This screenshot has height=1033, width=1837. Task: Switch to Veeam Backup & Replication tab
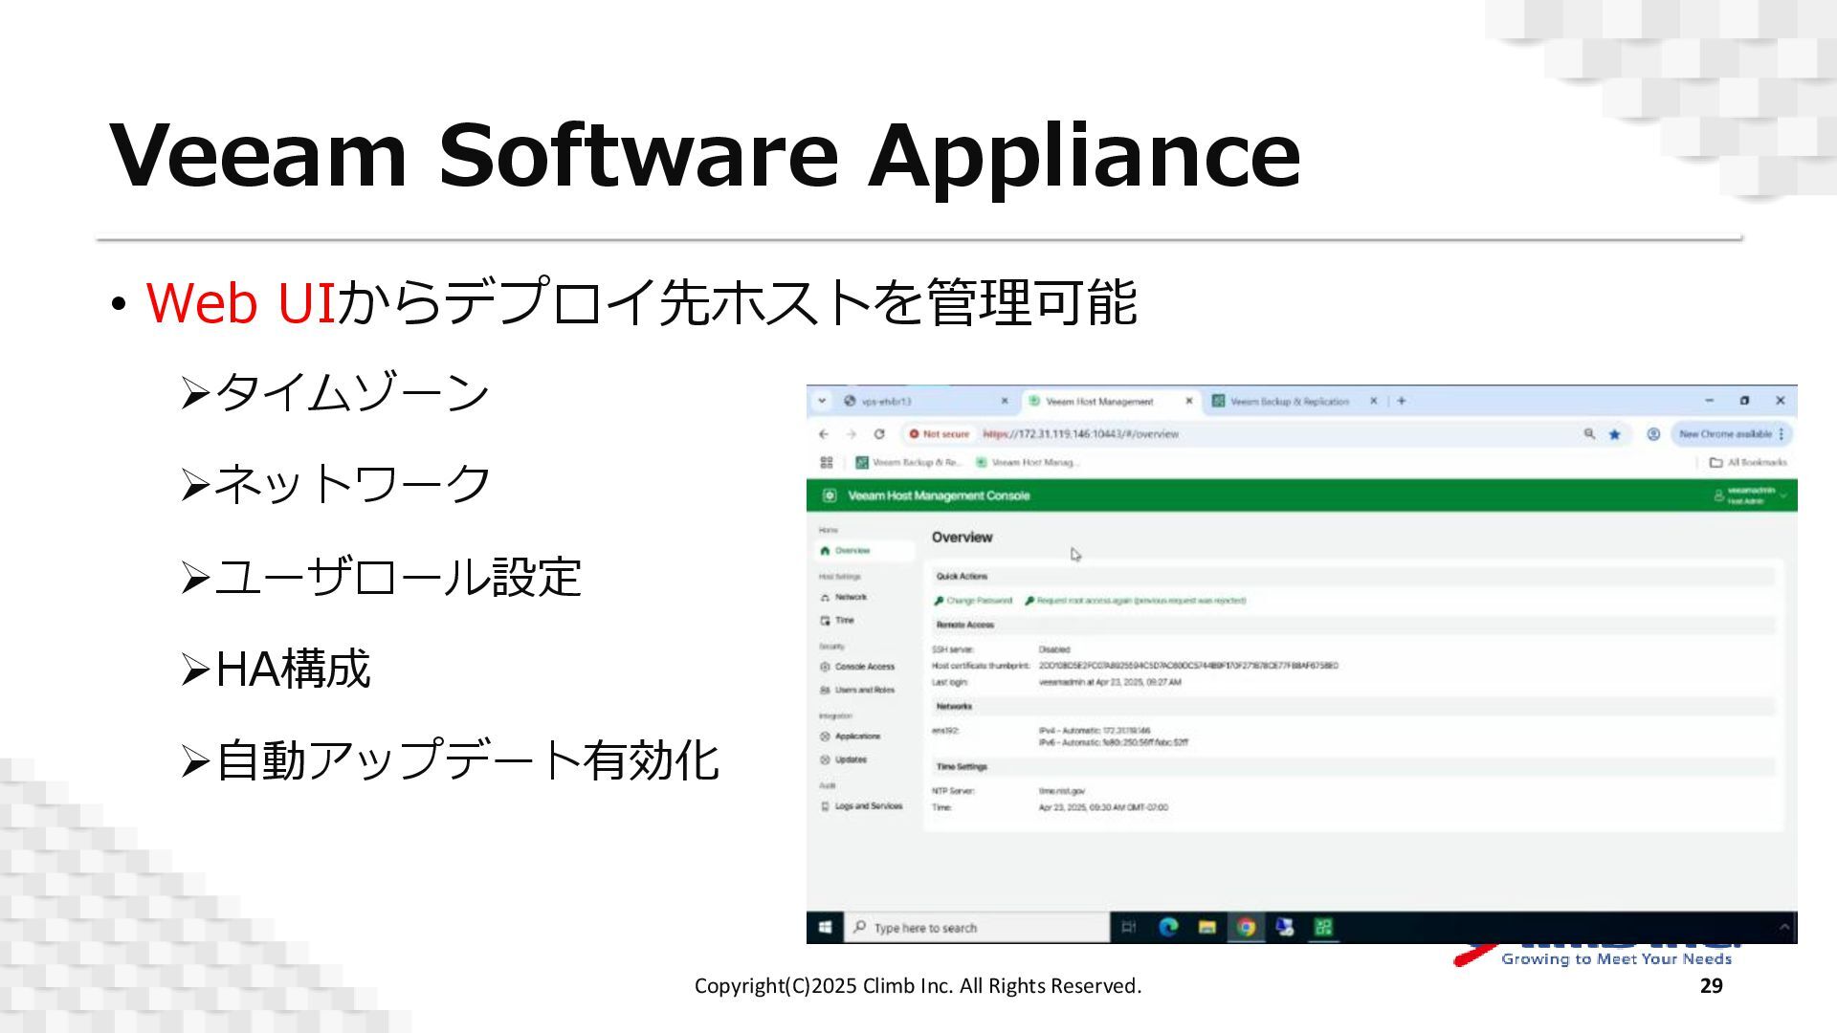1288,402
